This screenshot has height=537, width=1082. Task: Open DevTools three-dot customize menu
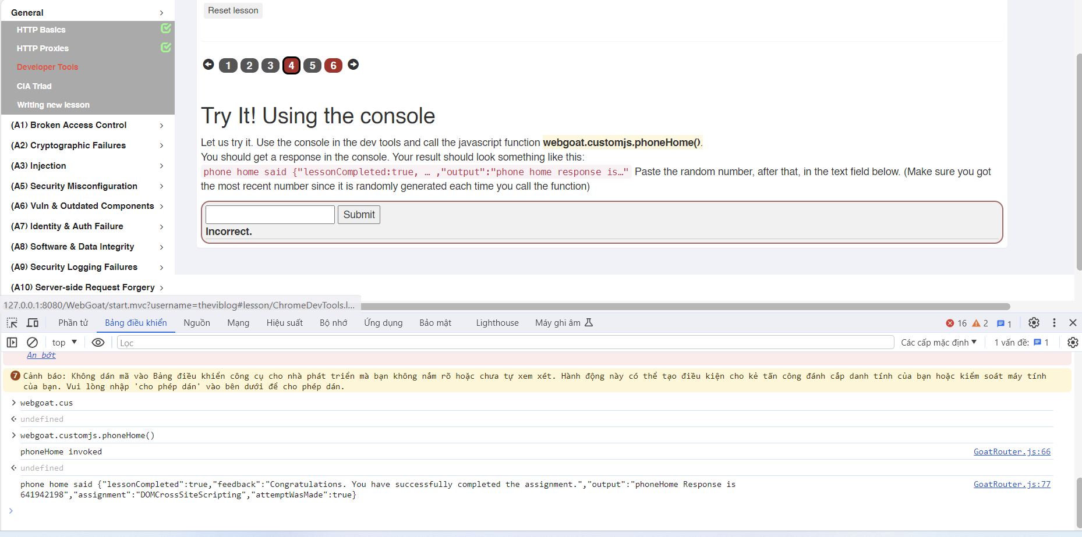click(x=1054, y=323)
